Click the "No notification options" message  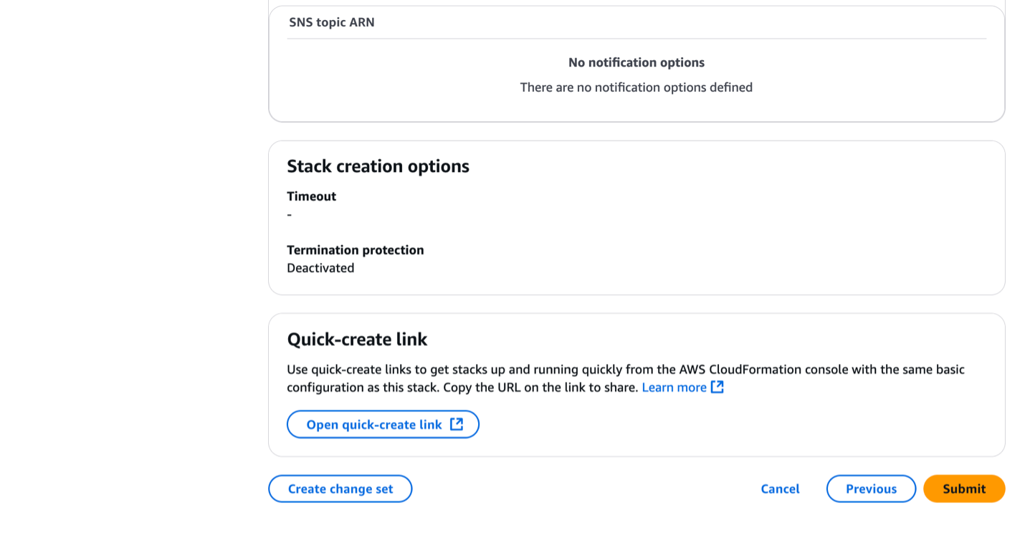coord(636,62)
